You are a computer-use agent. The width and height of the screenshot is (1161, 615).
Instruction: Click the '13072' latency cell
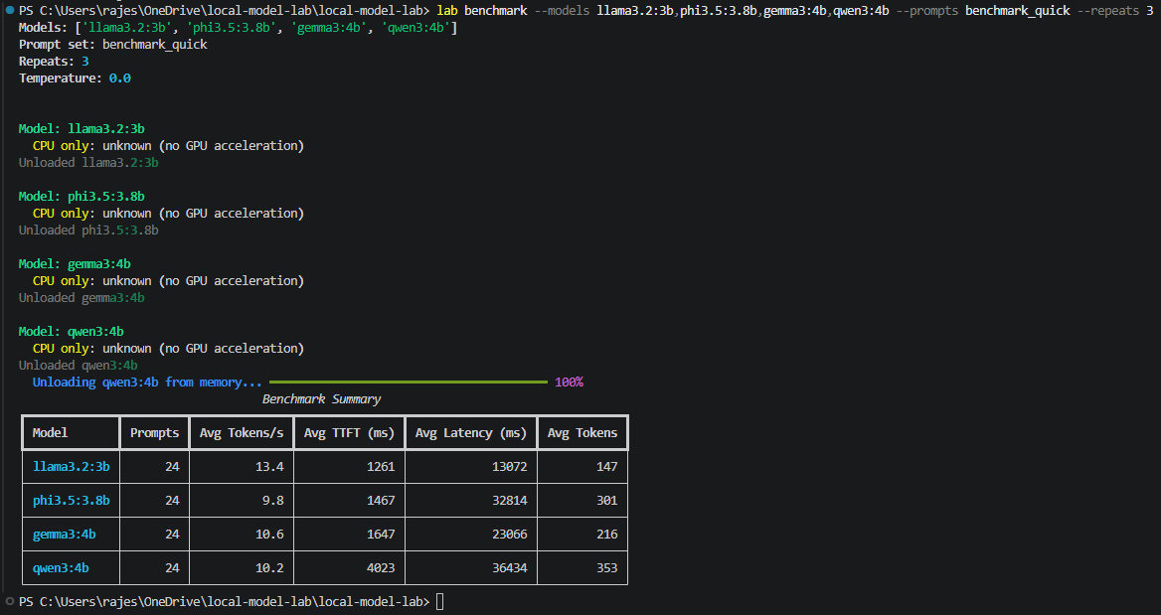[x=509, y=467]
